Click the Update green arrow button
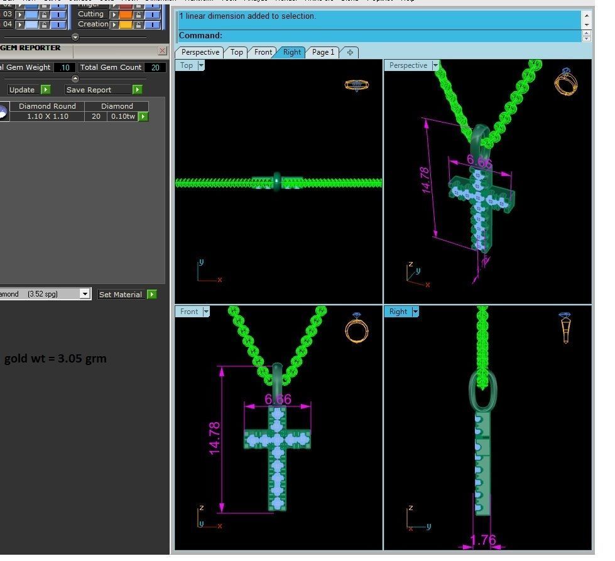Image resolution: width=615 pixels, height=561 pixels. click(45, 90)
